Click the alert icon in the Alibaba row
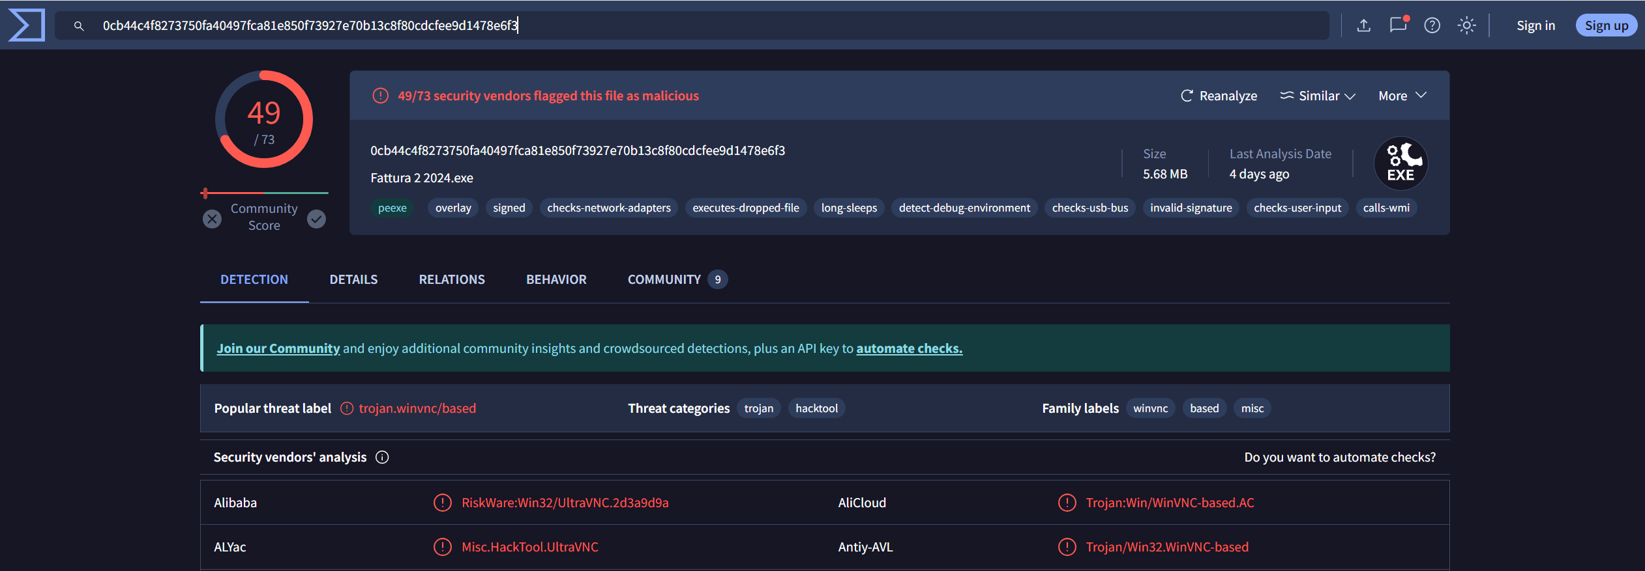This screenshot has width=1645, height=571. coord(443,503)
